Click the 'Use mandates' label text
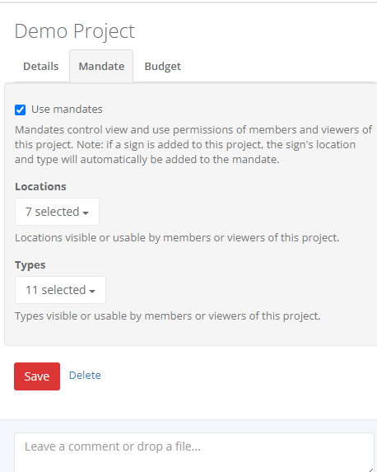Viewport: 377px width, 472px height. point(67,110)
